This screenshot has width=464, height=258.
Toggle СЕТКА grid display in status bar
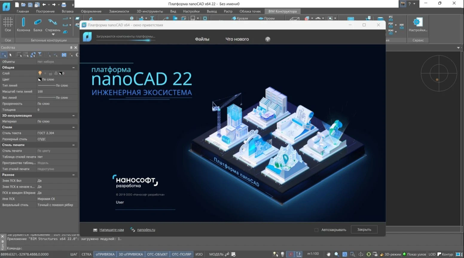[86, 254]
